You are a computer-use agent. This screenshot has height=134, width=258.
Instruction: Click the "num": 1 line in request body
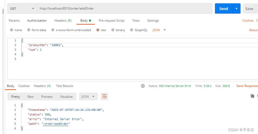(x=35, y=50)
